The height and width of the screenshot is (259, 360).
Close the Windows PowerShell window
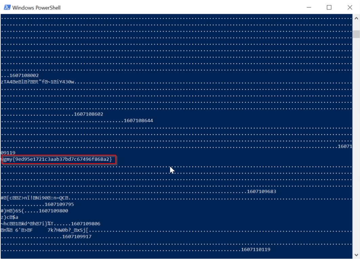(x=350, y=7)
